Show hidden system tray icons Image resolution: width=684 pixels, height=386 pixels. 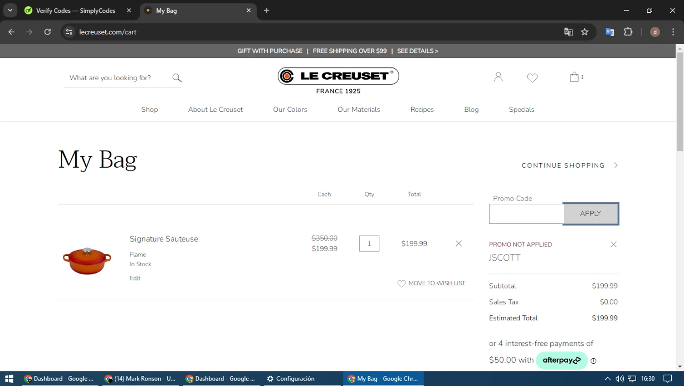click(607, 379)
